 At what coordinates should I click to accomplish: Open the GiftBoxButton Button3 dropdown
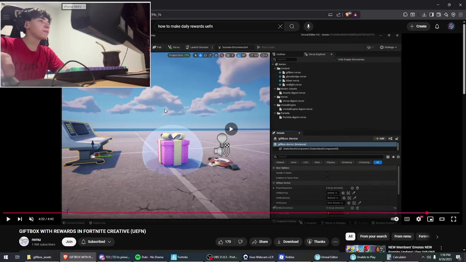click(333, 198)
